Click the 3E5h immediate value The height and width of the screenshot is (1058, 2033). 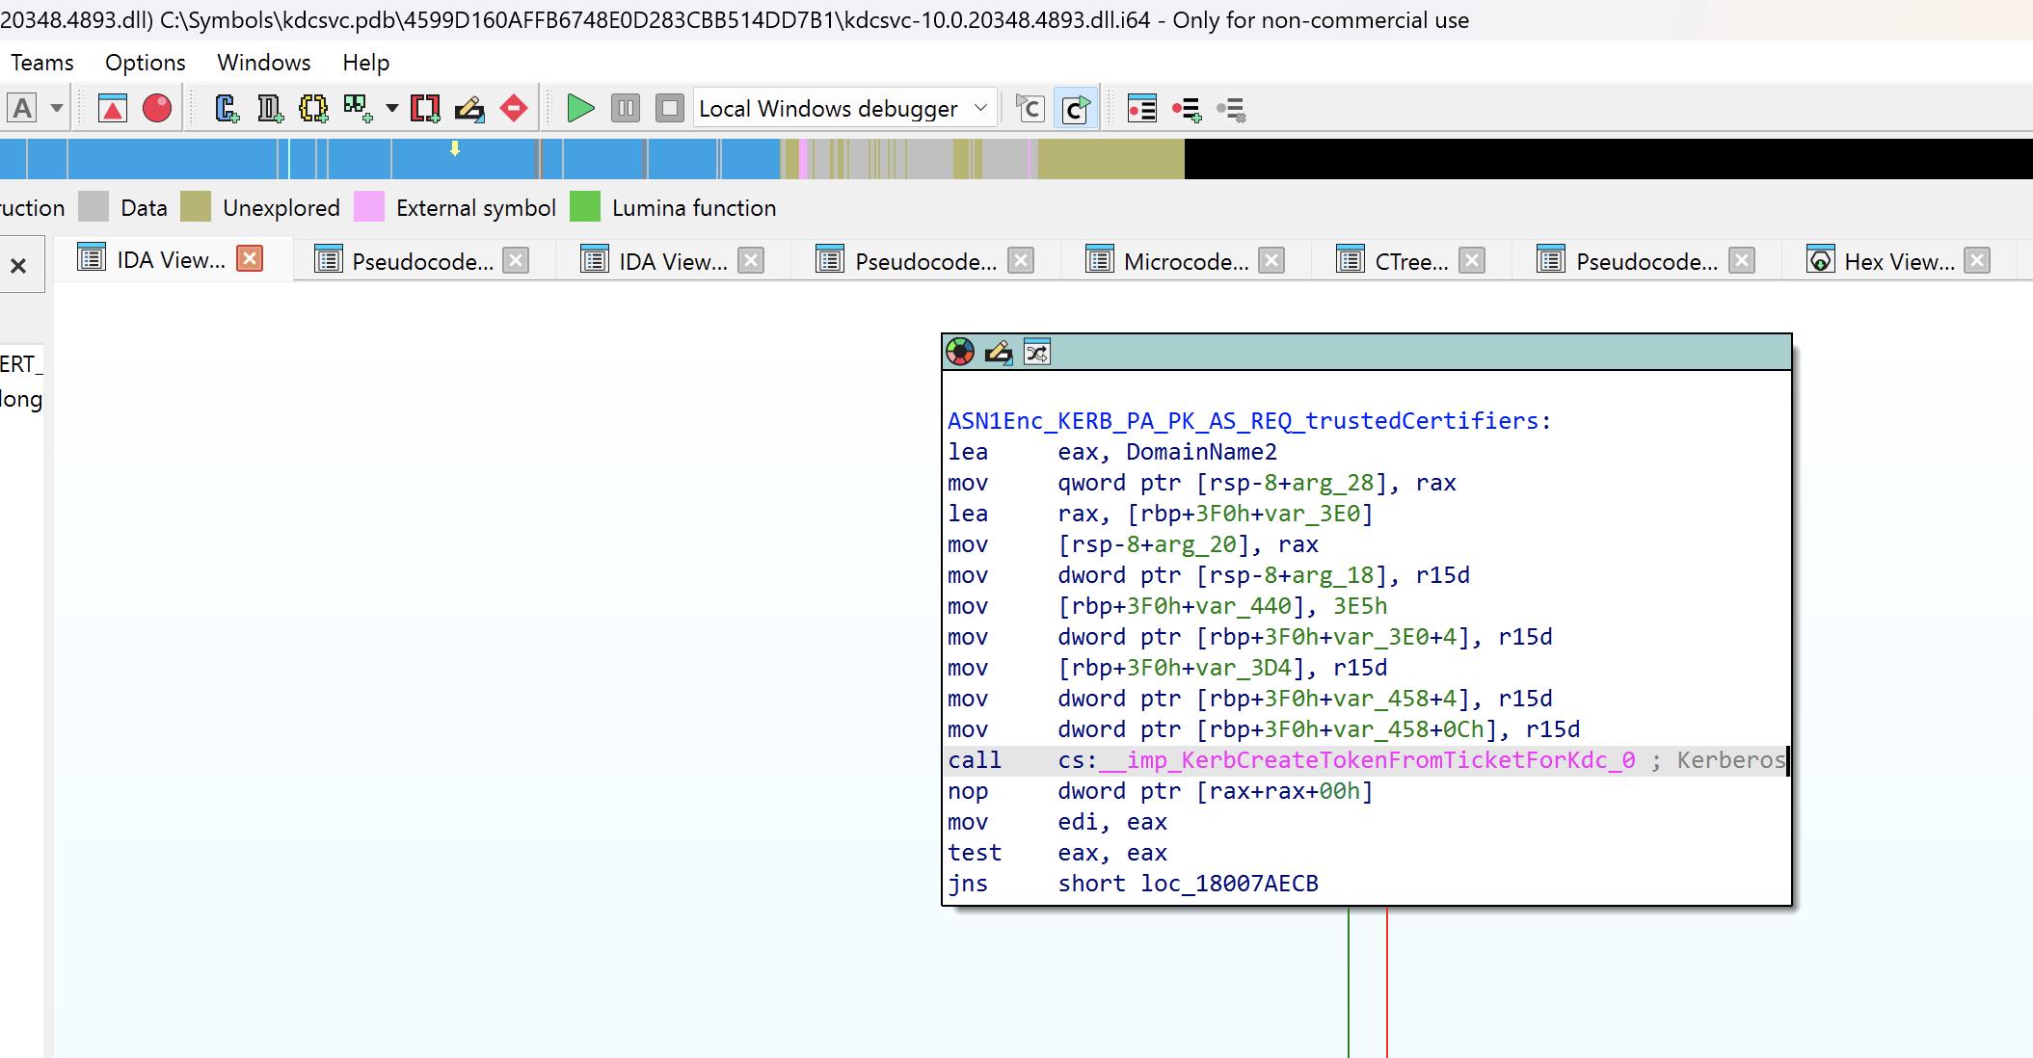[1360, 606]
